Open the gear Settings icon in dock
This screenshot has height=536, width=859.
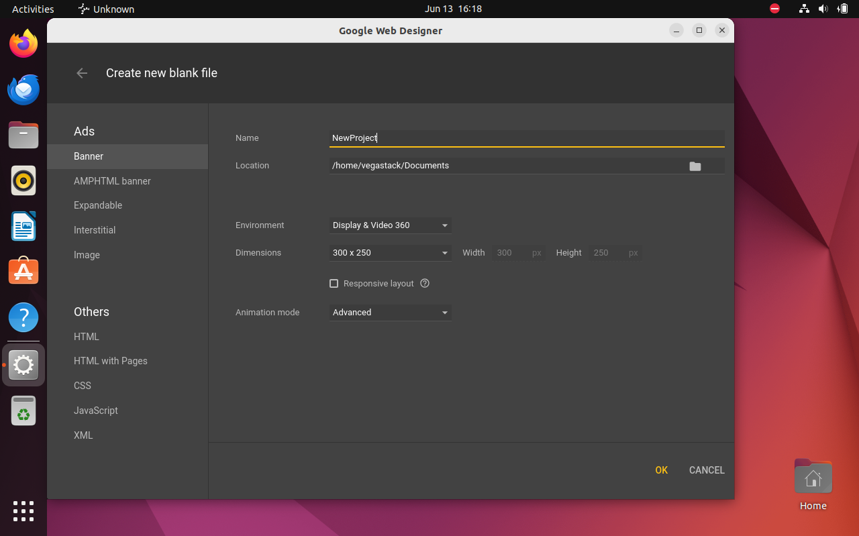[x=23, y=365]
